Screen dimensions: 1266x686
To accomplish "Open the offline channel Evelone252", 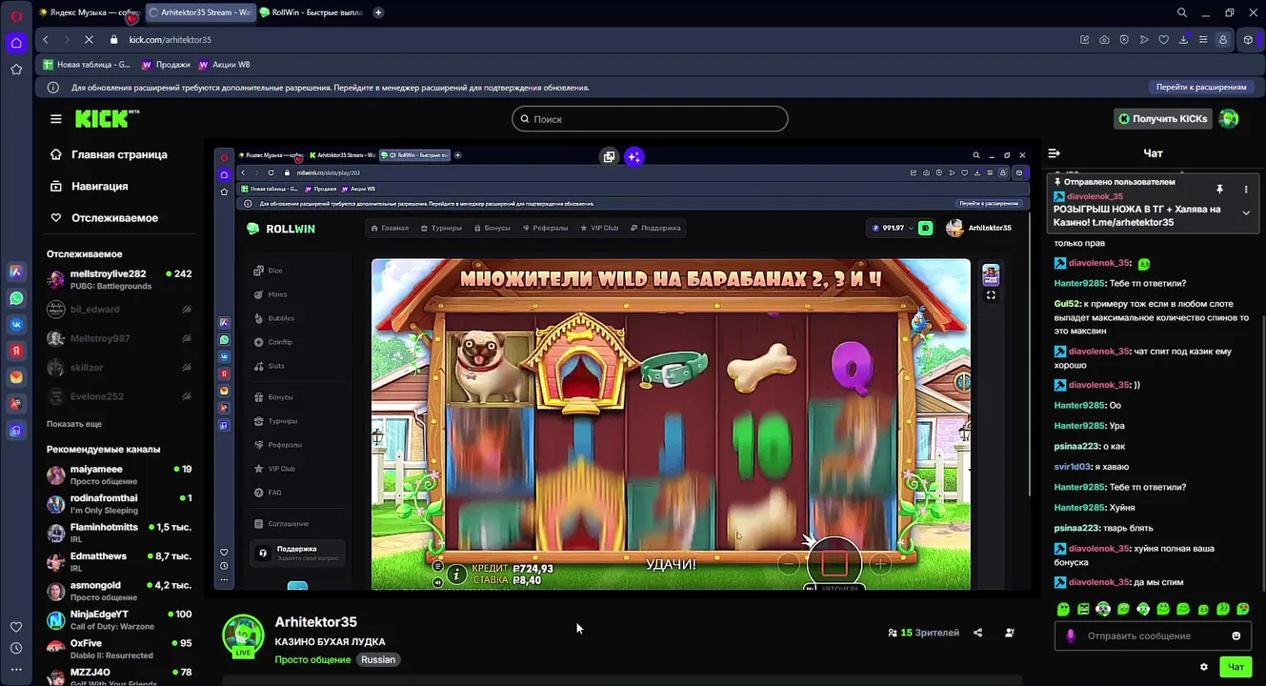I will point(120,396).
